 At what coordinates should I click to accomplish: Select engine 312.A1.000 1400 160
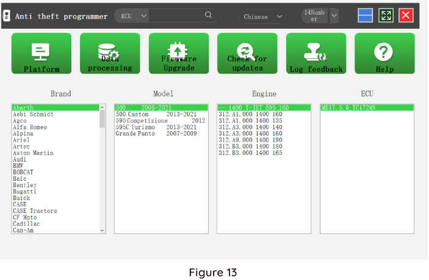pos(264,114)
